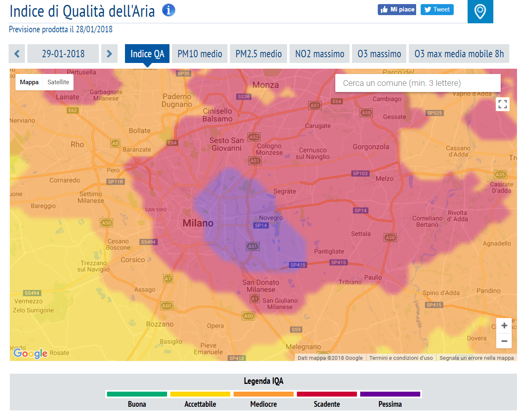Open O3 max media mobile 8h tab
This screenshot has height=417, width=526.
click(459, 54)
